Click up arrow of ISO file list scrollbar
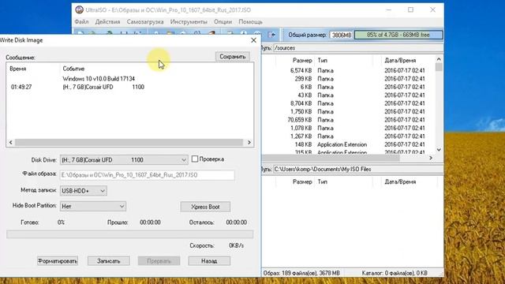 point(439,59)
